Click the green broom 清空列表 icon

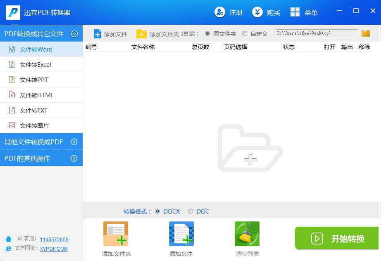tap(247, 234)
